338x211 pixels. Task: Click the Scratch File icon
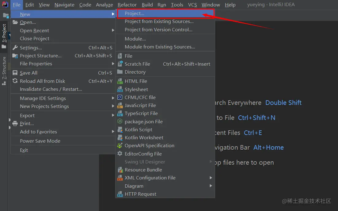[x=120, y=64]
